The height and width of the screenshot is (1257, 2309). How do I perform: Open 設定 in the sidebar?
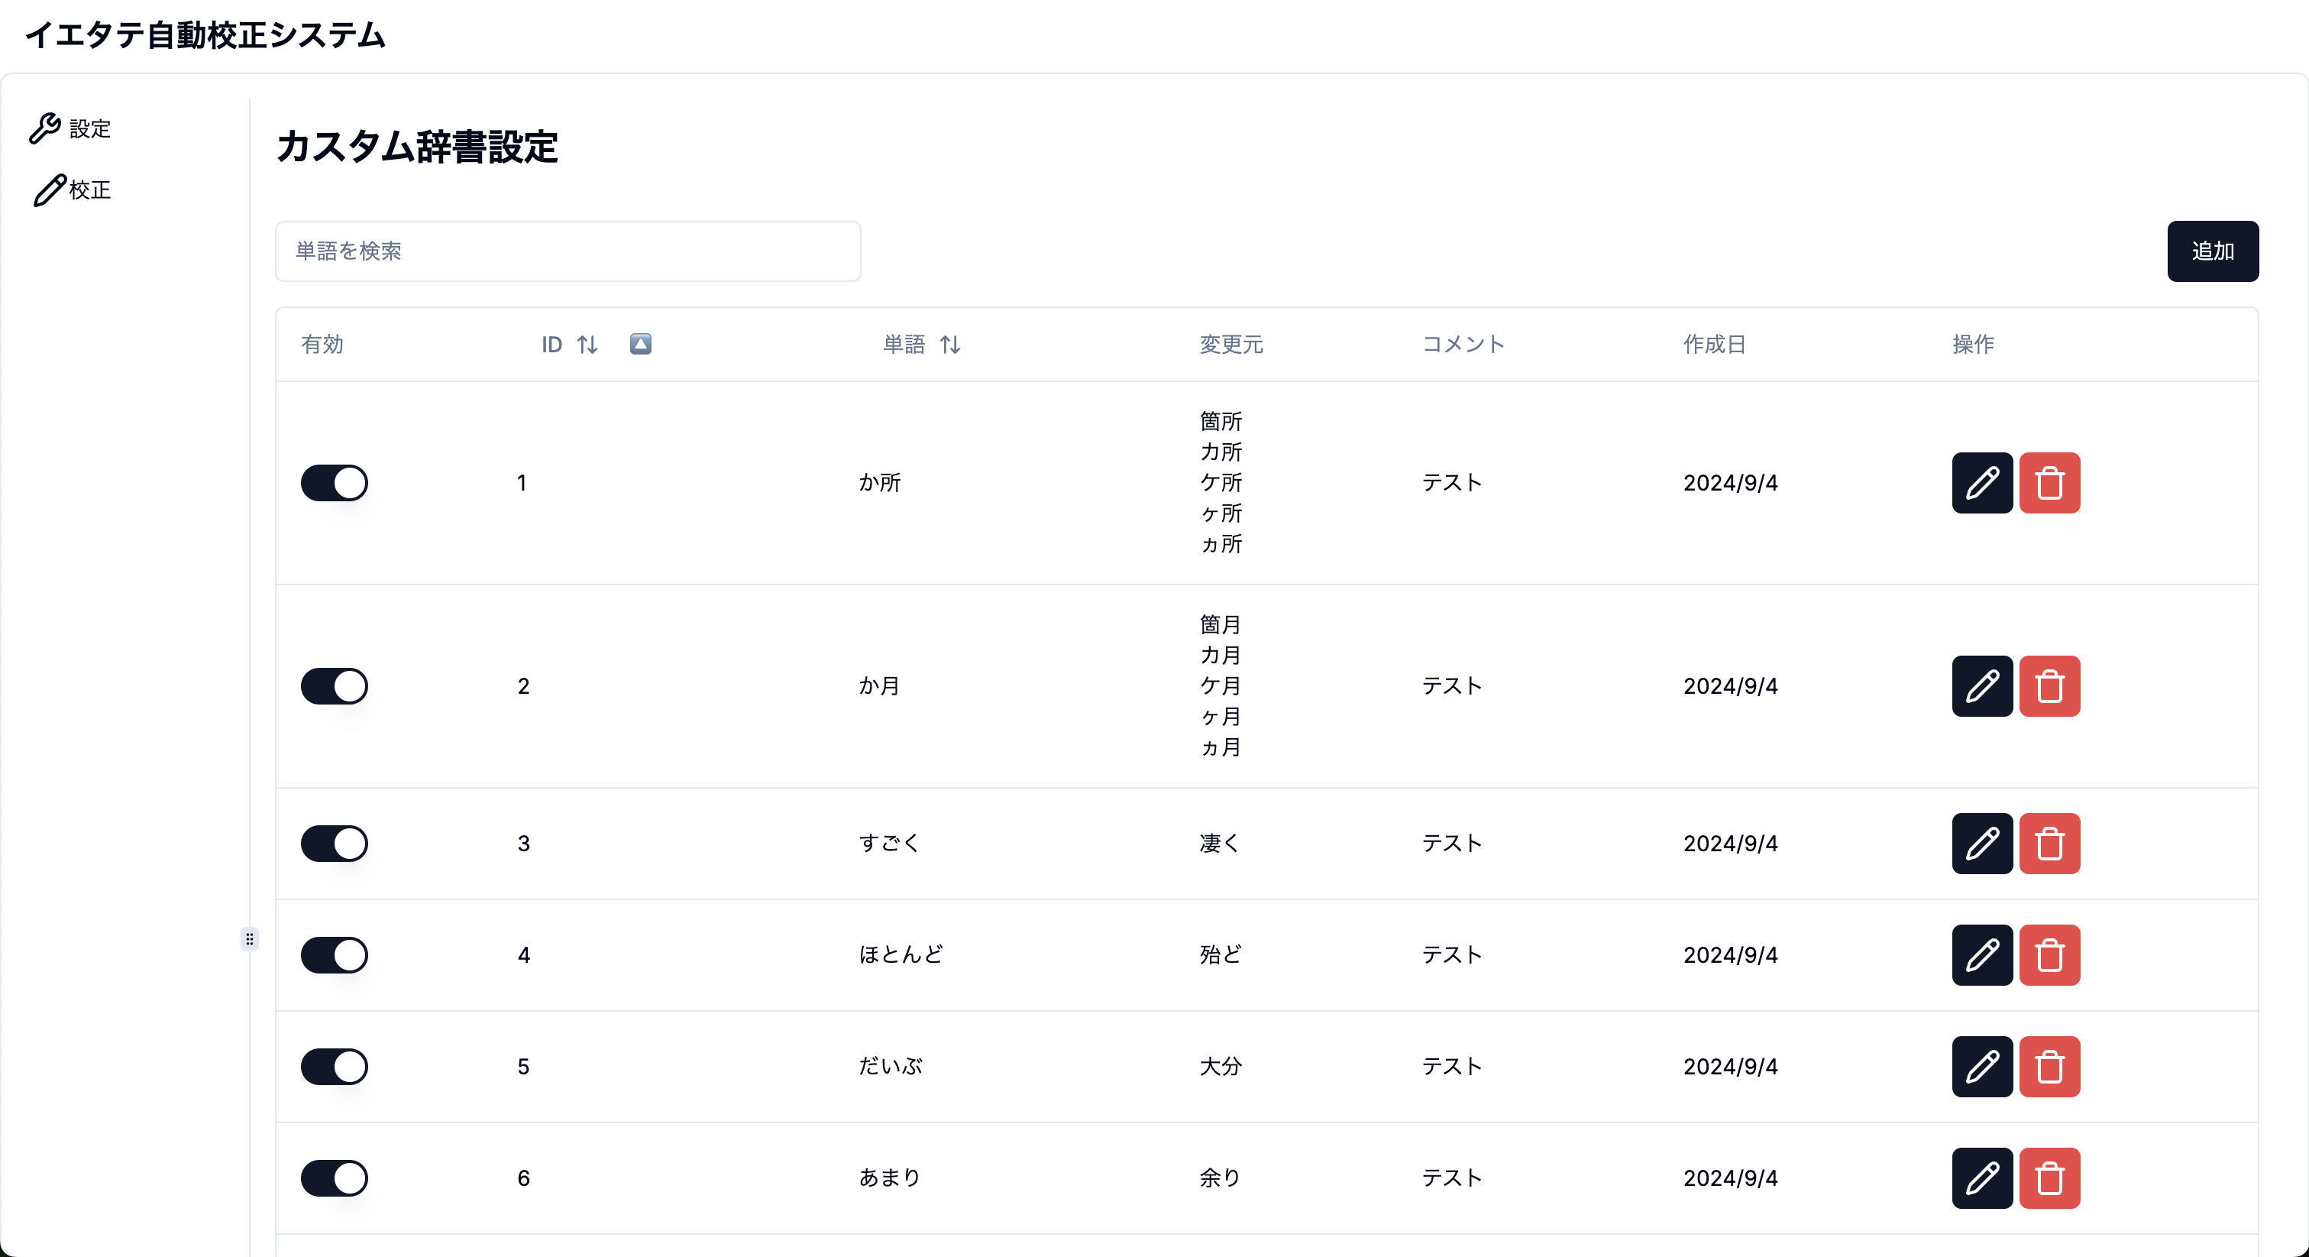point(70,128)
